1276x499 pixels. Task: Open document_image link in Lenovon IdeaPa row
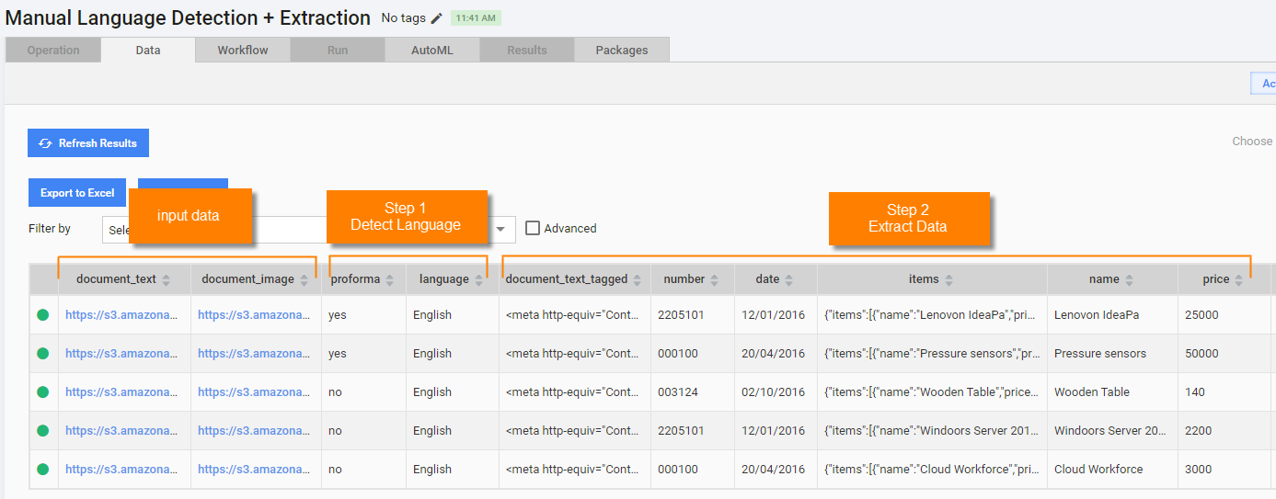pyautogui.click(x=254, y=314)
